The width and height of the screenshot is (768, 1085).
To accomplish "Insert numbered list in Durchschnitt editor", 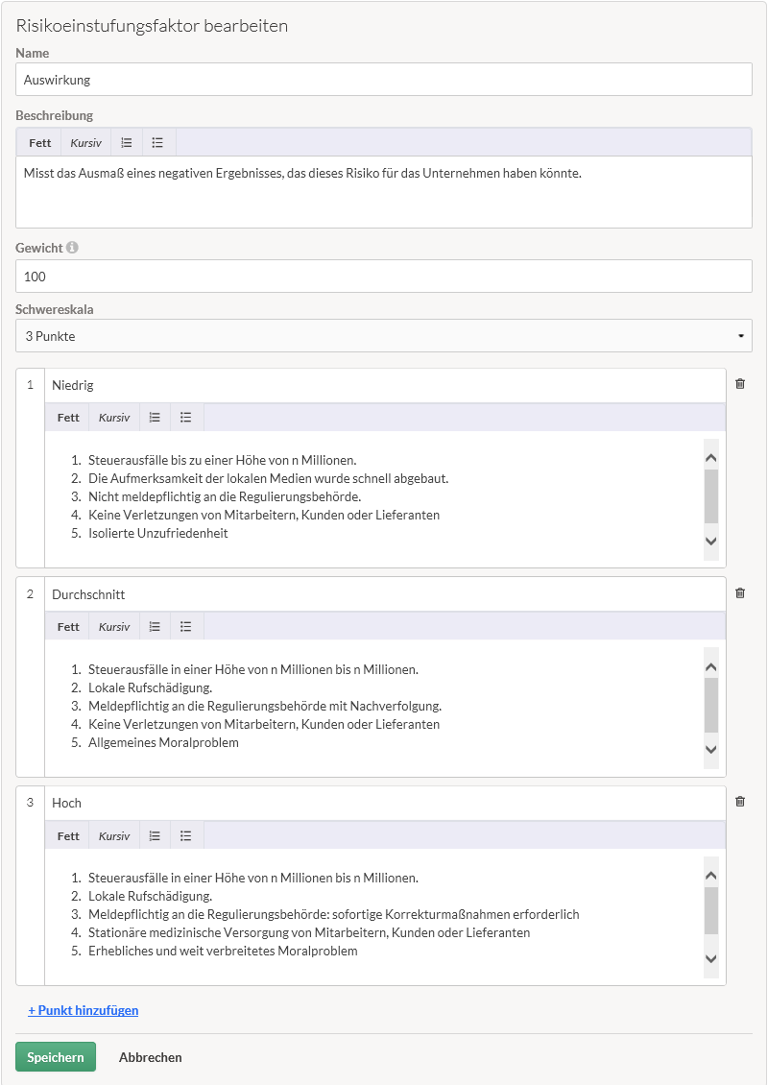I will tap(155, 627).
